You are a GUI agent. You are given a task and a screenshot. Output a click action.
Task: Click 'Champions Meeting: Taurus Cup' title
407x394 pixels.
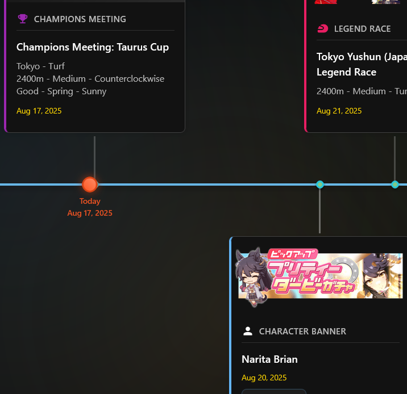(x=93, y=47)
